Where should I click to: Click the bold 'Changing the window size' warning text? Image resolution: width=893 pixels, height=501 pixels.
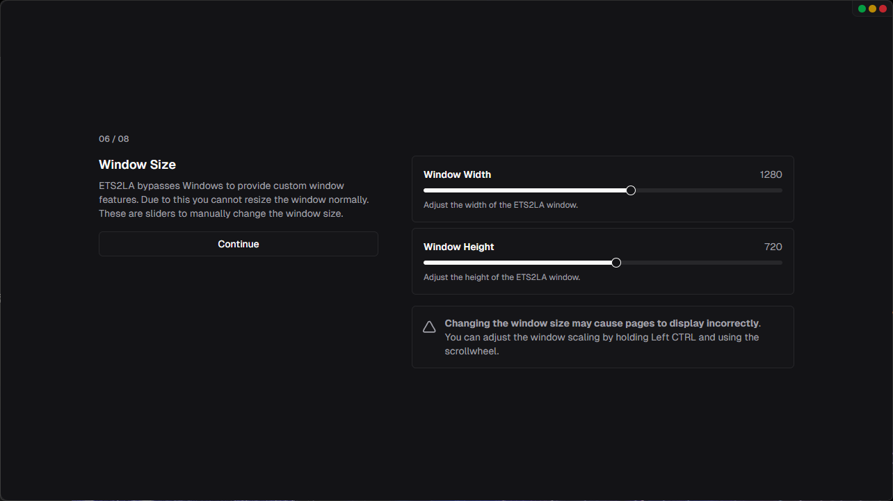[602, 323]
